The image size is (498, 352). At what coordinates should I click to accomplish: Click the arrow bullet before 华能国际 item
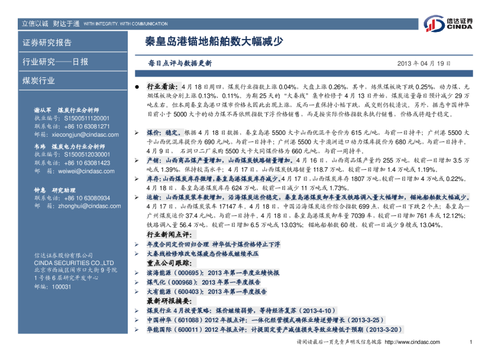(x=137, y=330)
